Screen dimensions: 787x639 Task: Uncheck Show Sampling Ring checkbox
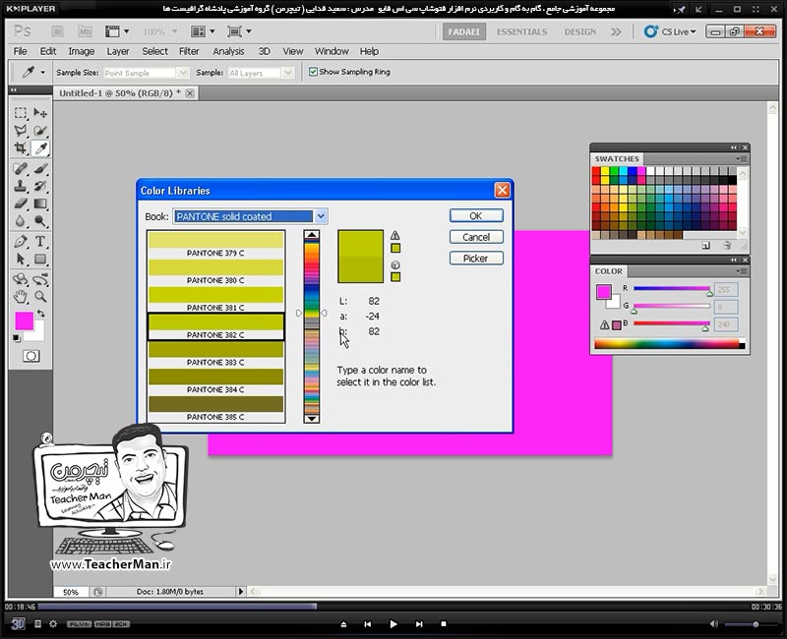[x=313, y=72]
